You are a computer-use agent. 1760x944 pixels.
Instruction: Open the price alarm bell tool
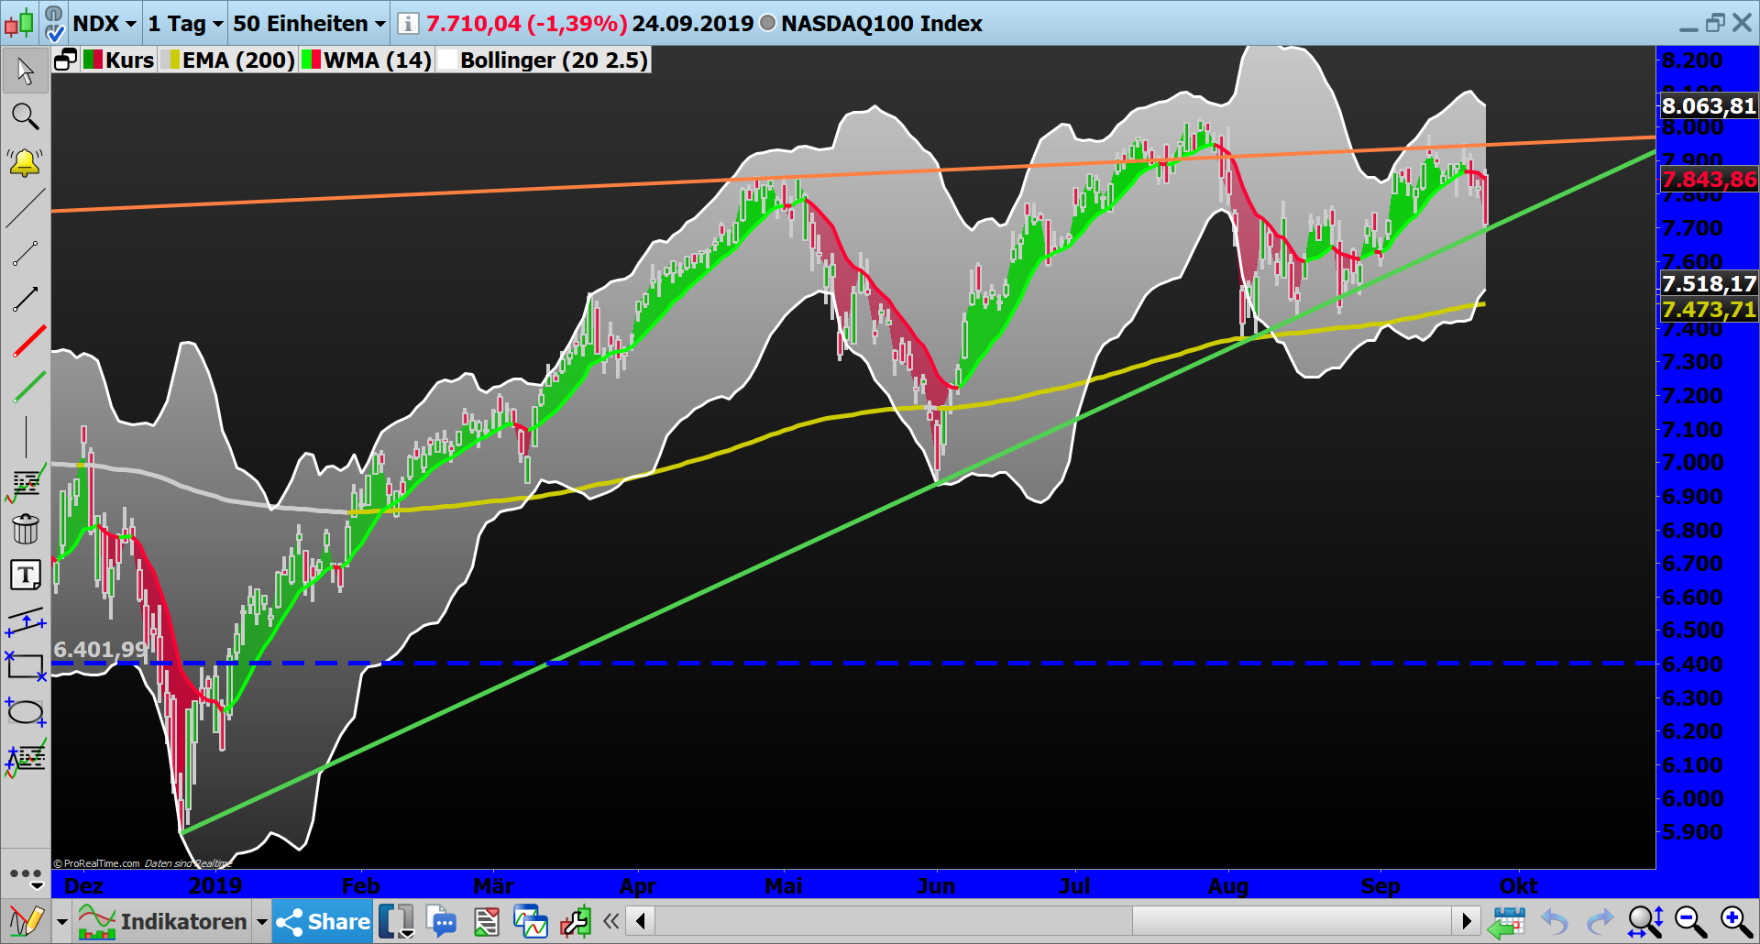25,162
